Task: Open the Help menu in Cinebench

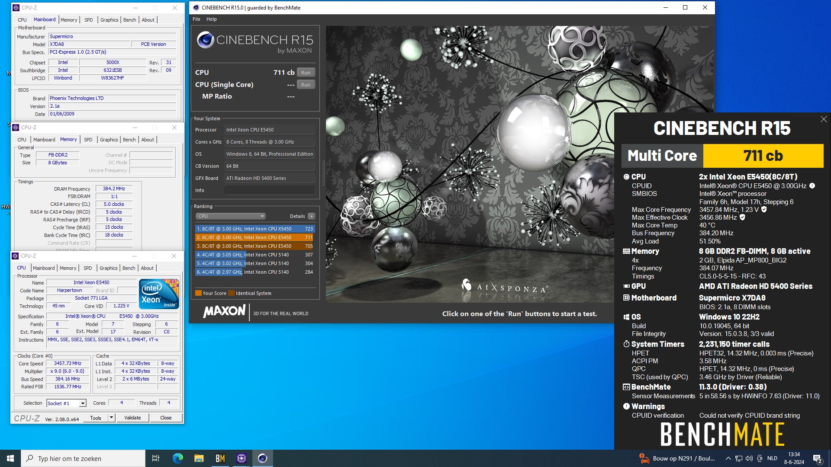Action: click(211, 19)
